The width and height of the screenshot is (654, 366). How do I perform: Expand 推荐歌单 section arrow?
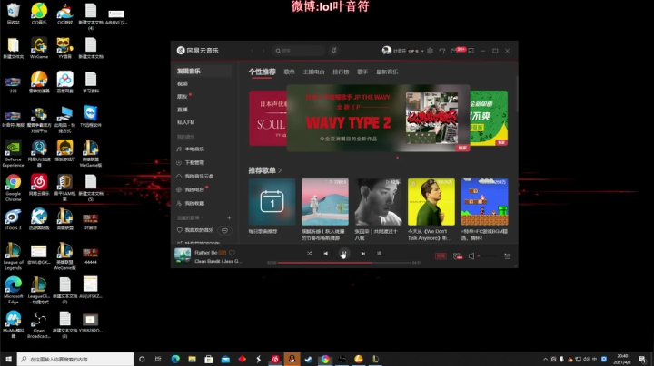[280, 170]
